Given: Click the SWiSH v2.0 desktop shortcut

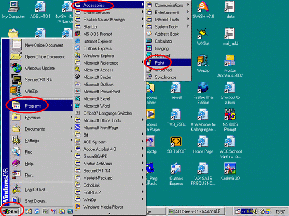Looking at the screenshot, I should coord(203,10).
